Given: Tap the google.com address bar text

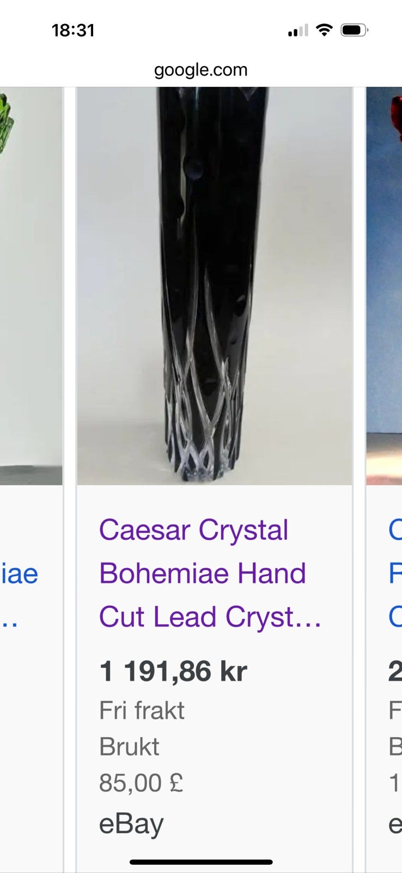Looking at the screenshot, I should coord(200,70).
